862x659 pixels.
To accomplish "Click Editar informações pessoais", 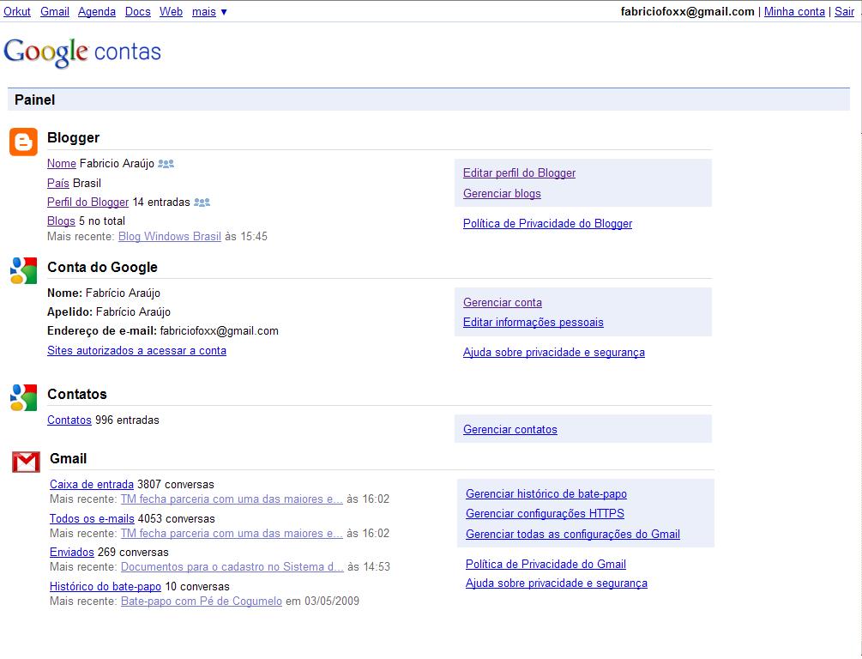I will pos(533,323).
